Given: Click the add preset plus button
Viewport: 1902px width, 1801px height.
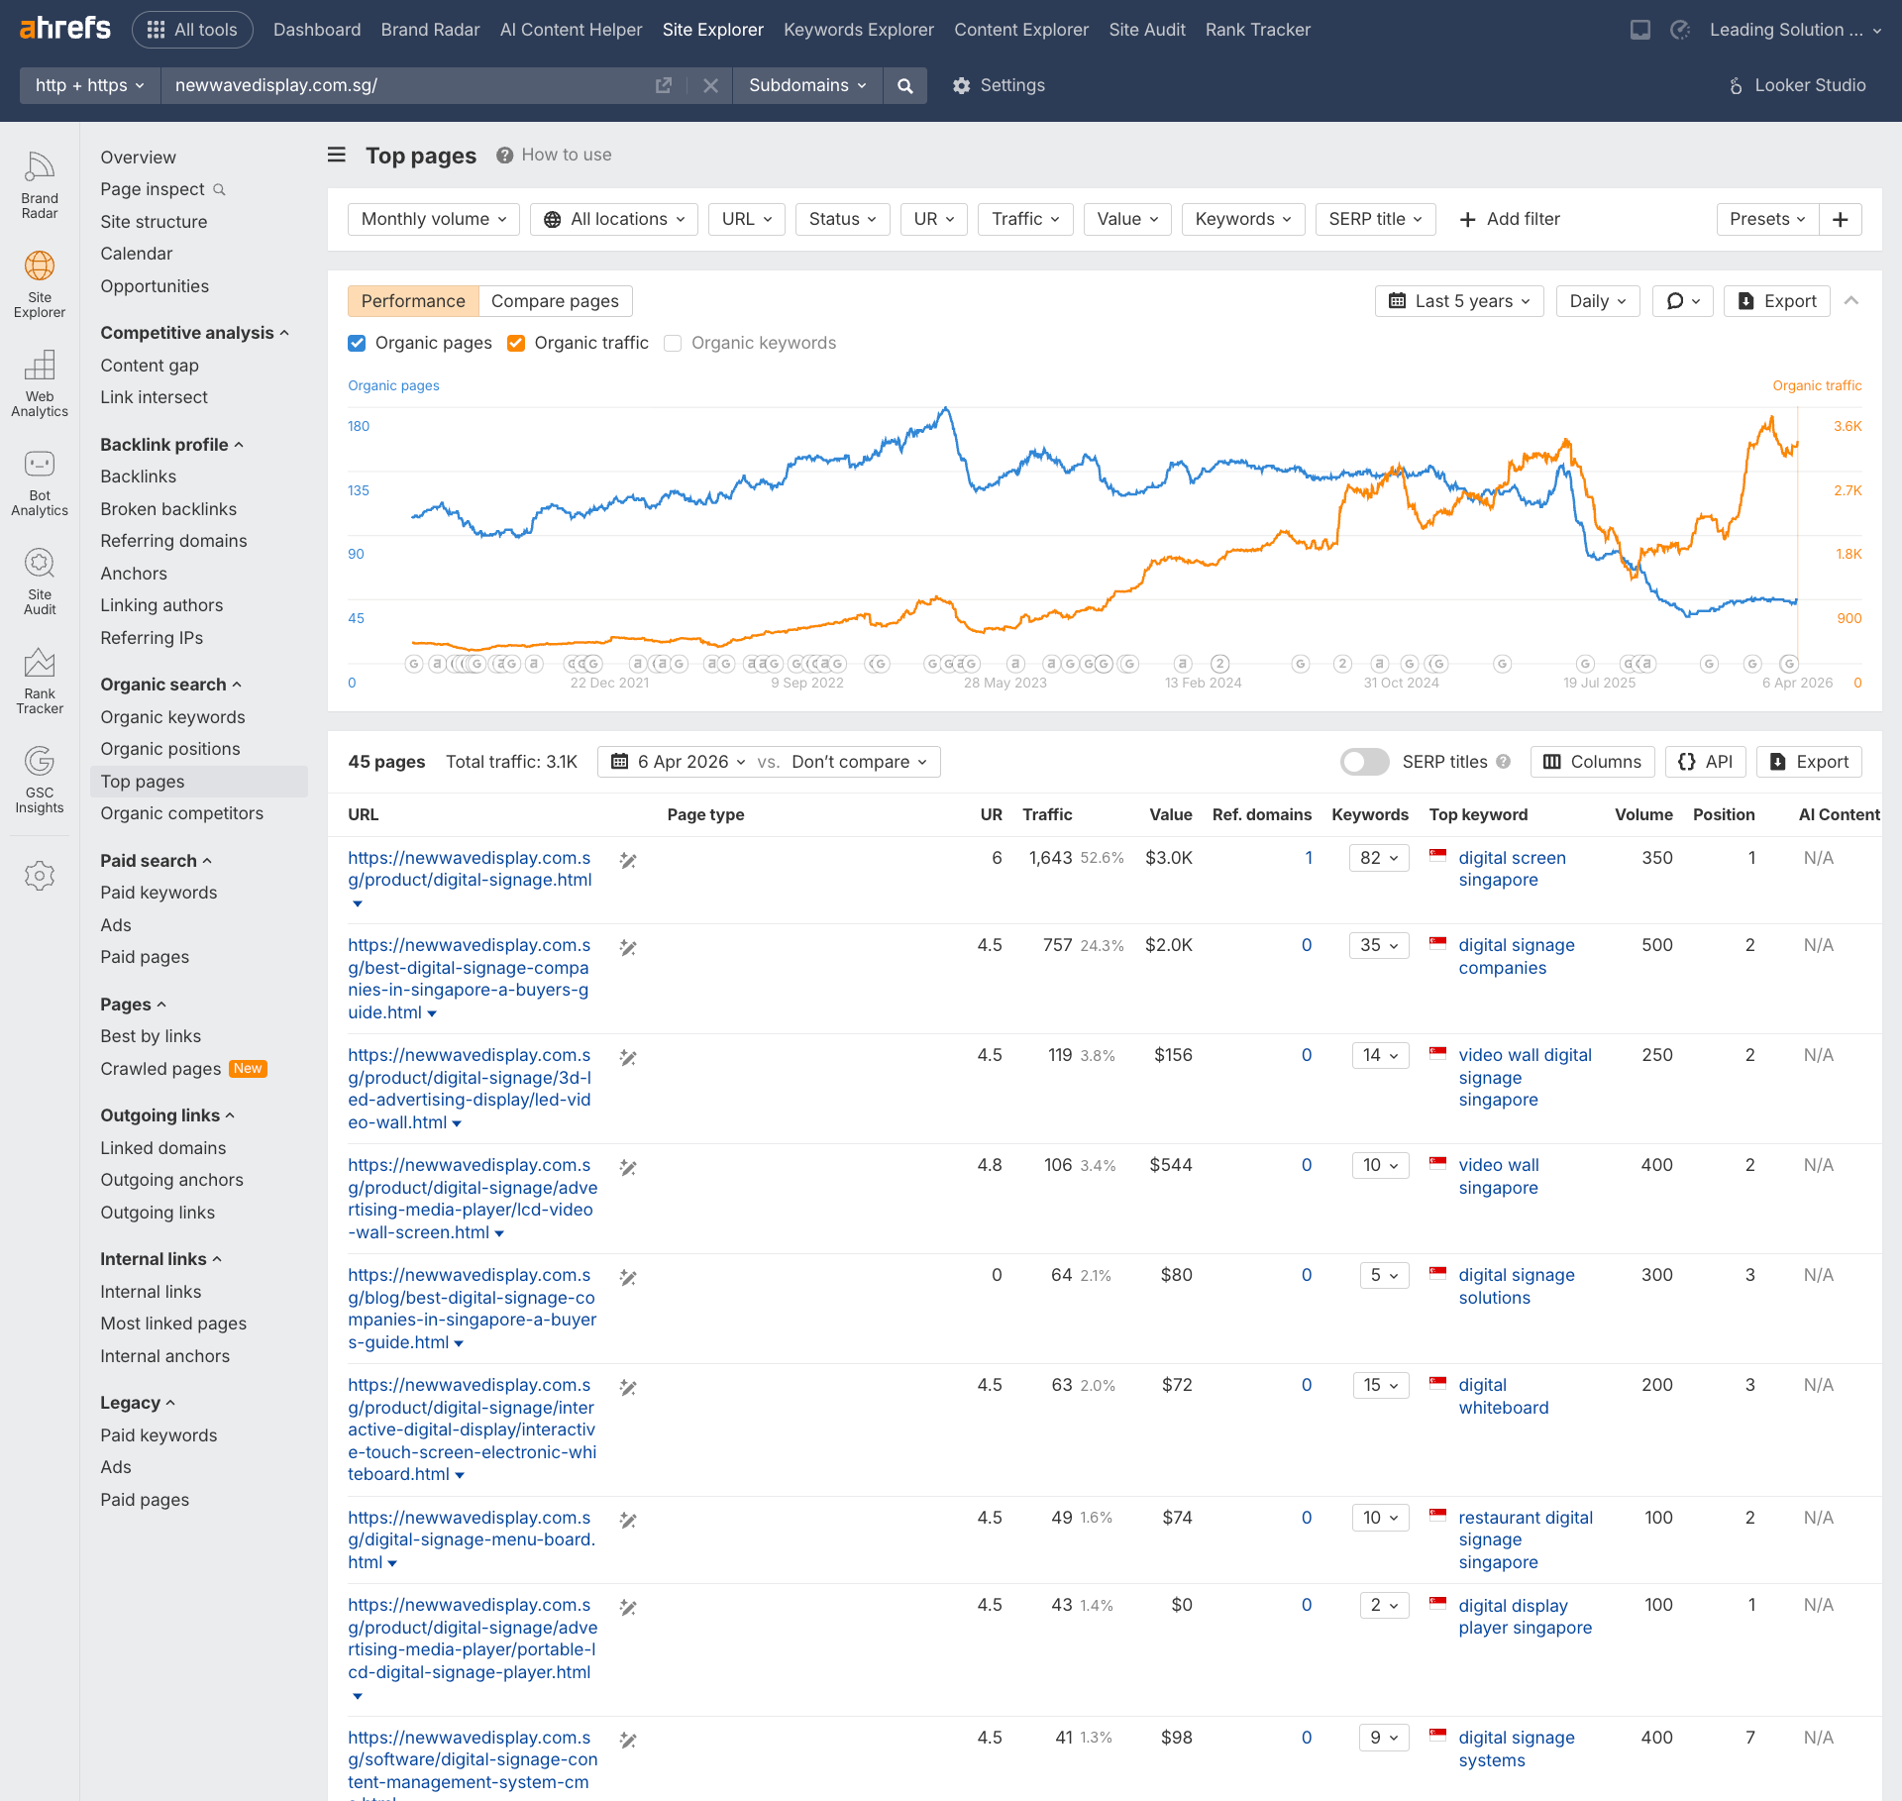Looking at the screenshot, I should coord(1841,219).
